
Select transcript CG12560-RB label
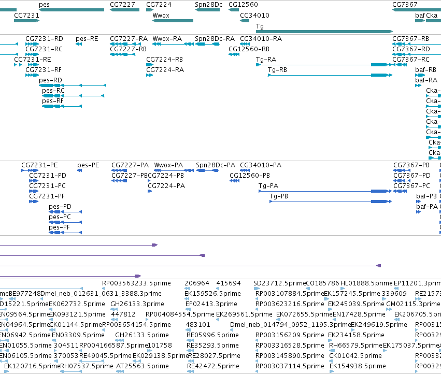tap(249, 49)
